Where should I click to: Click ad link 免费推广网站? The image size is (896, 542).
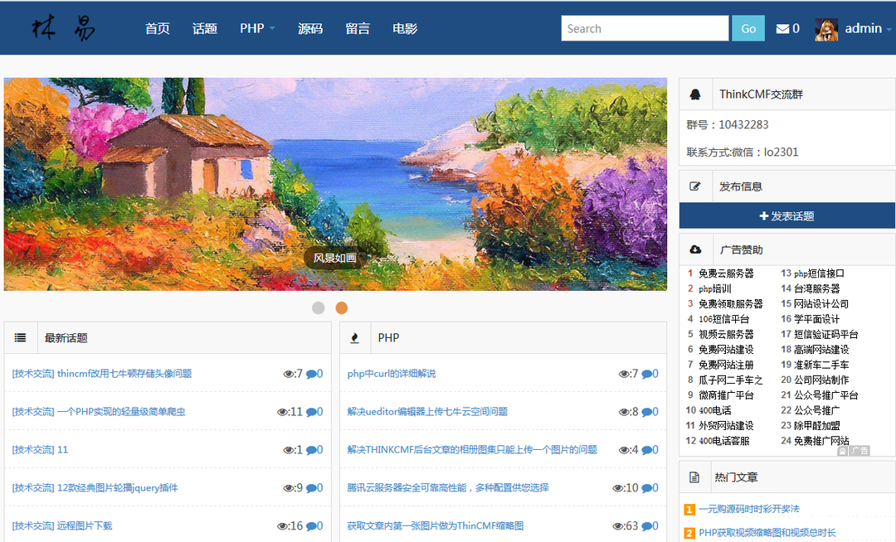pos(821,441)
